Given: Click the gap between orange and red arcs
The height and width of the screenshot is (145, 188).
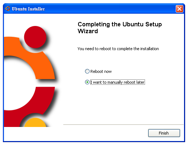Looking at the screenshot, I should [45, 83].
